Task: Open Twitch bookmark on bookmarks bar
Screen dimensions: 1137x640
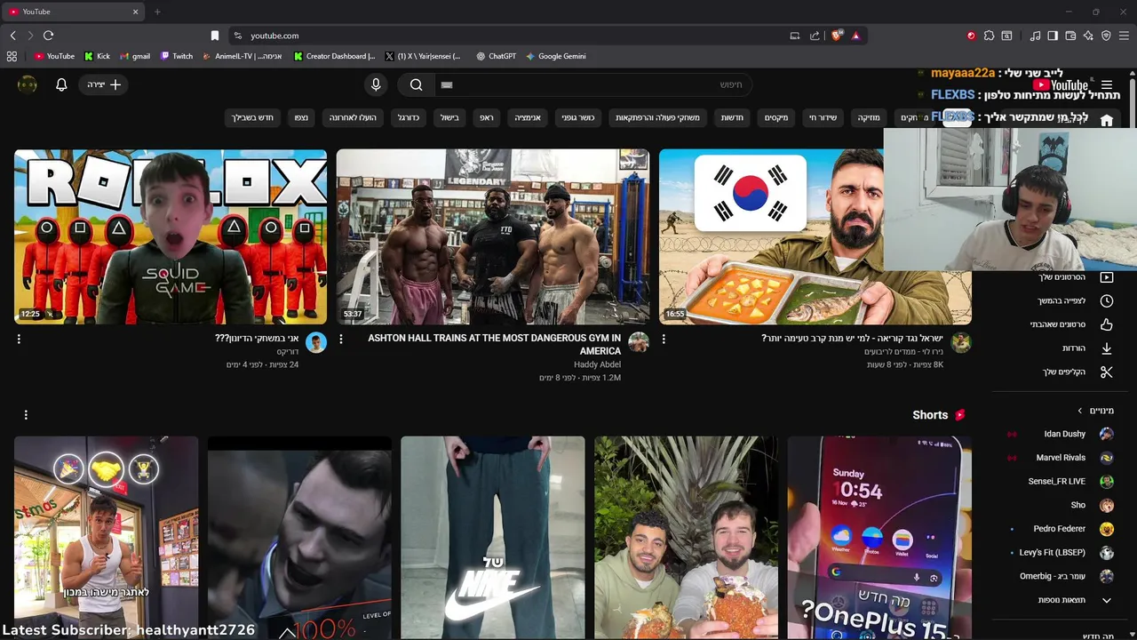Action: tap(177, 56)
